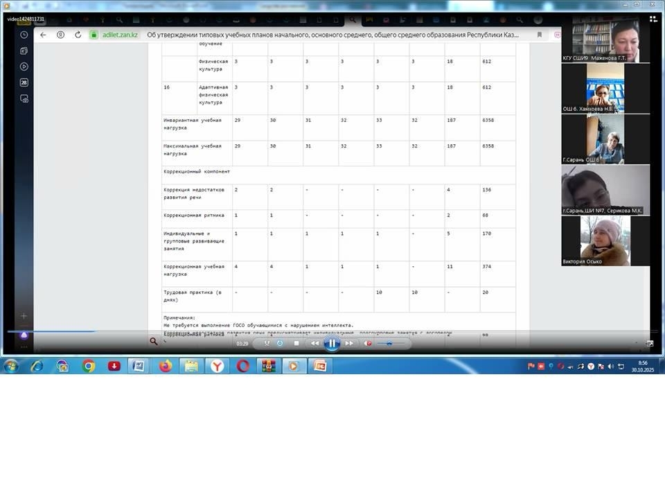Adjust the media player volume slider
The height and width of the screenshot is (499, 665).
tap(390, 343)
